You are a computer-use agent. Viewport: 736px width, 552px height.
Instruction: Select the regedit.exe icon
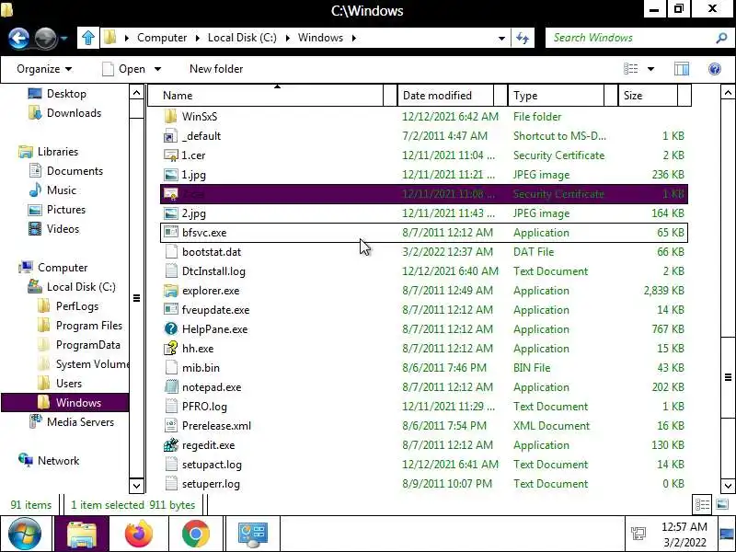click(x=171, y=445)
